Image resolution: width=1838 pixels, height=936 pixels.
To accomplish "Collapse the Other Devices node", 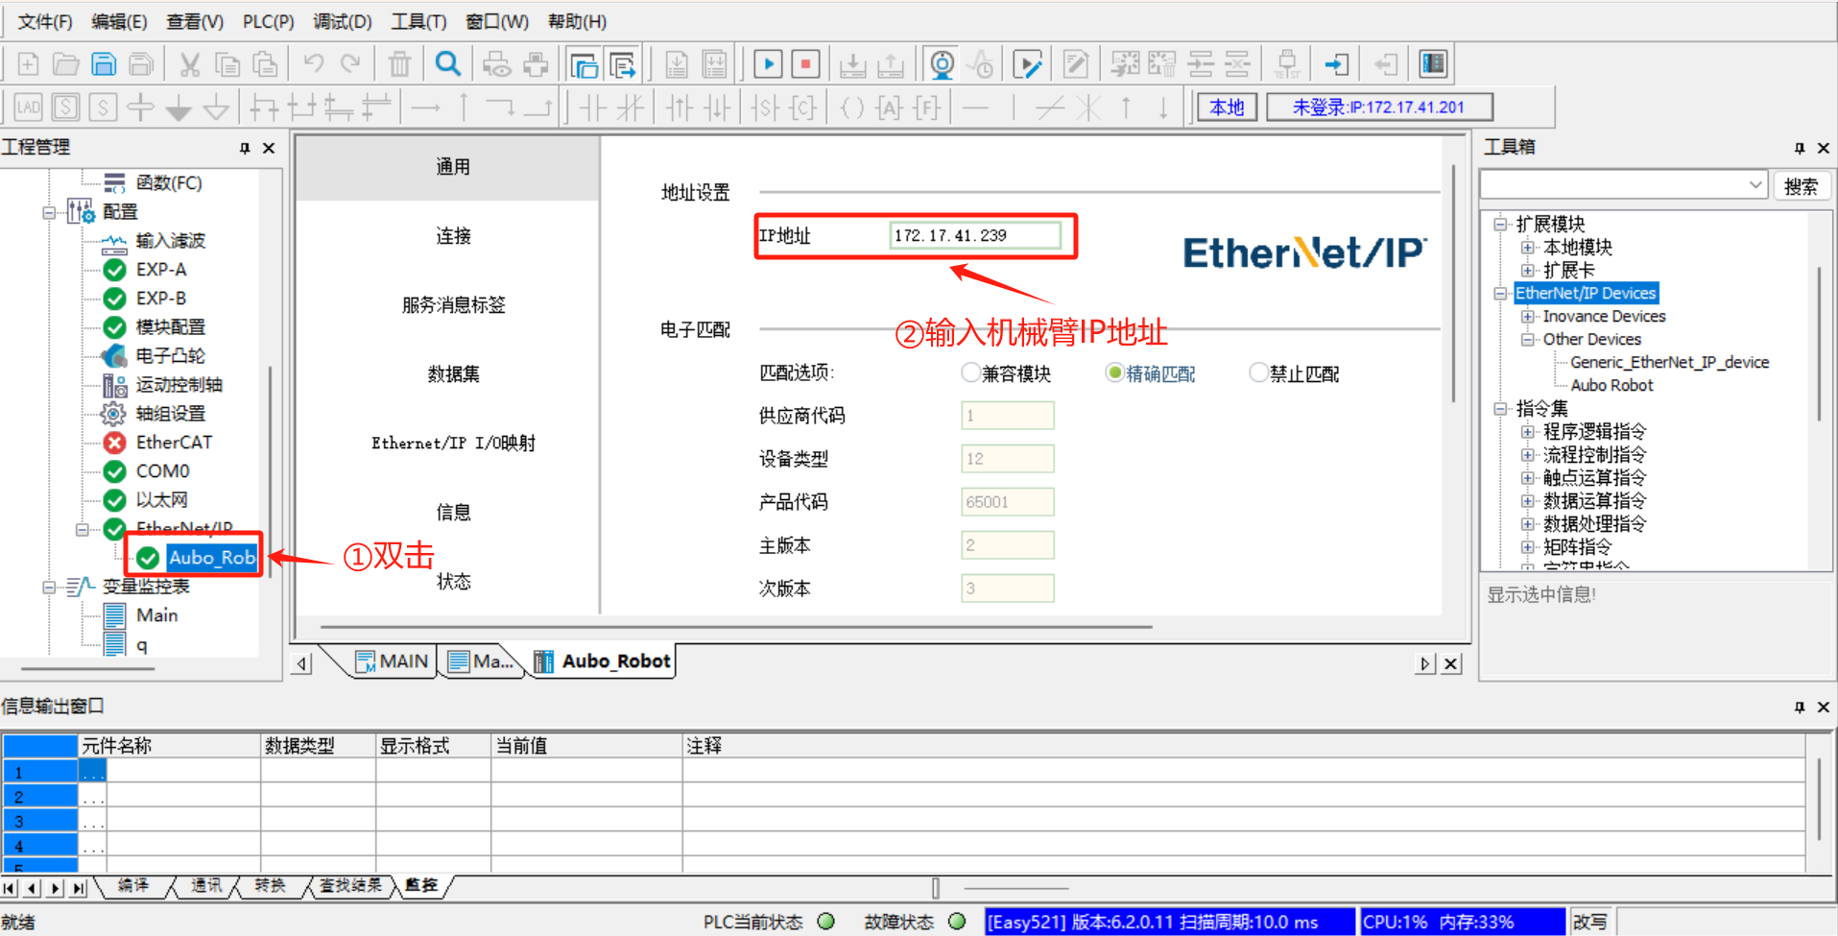I will point(1527,340).
